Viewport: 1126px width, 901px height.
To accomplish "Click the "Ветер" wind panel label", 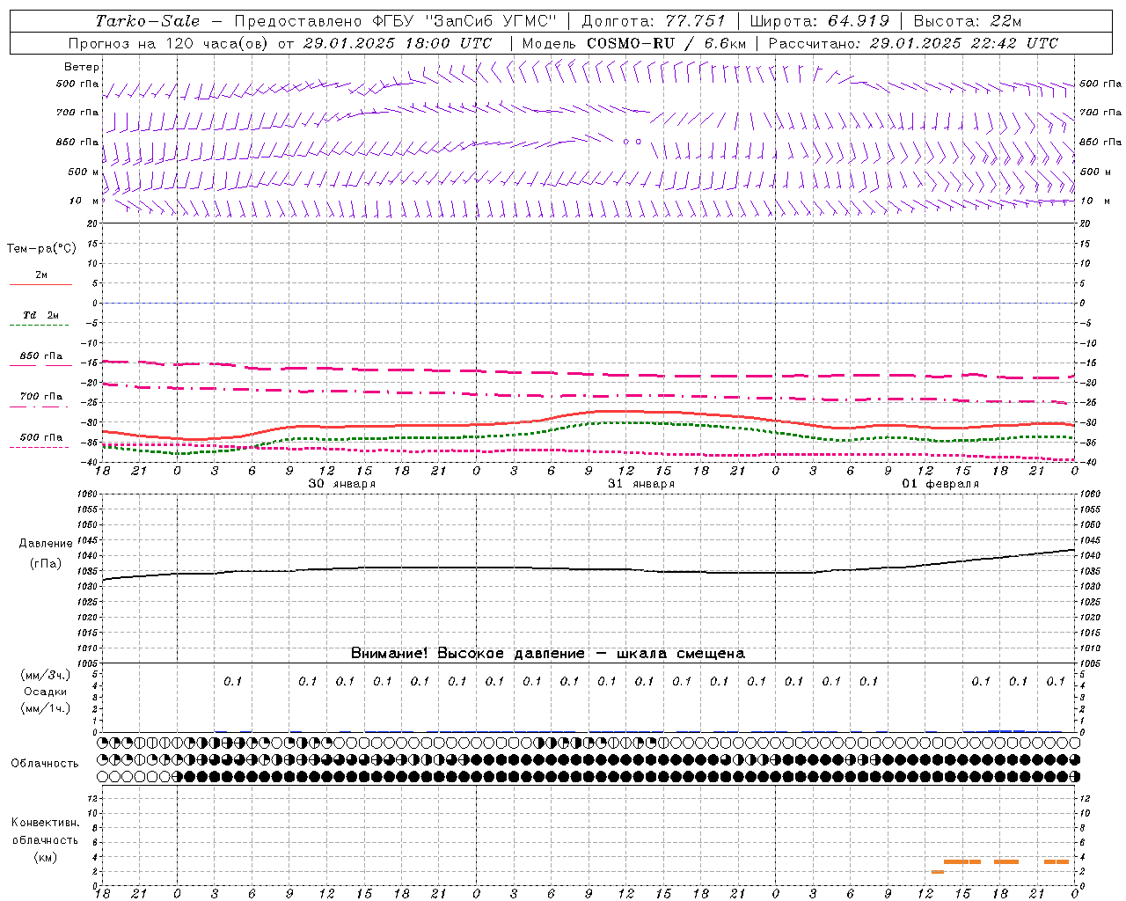I will click(82, 67).
